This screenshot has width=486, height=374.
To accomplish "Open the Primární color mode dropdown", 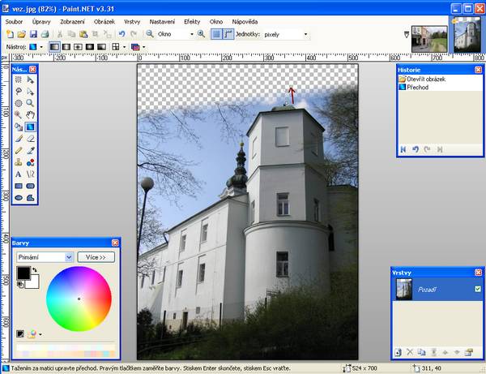I will tap(45, 257).
